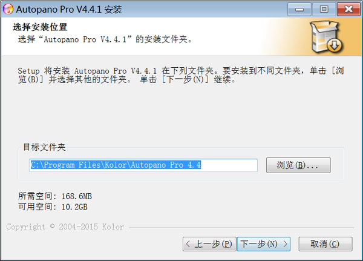Minimize the installer window
The height and width of the screenshot is (261, 363).
click(x=299, y=10)
